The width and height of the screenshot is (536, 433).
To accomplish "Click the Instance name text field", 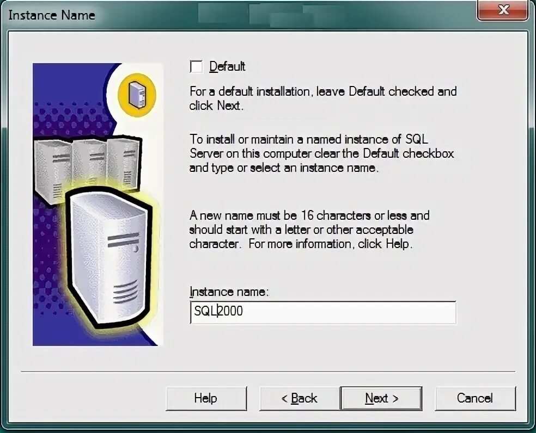I will (323, 312).
